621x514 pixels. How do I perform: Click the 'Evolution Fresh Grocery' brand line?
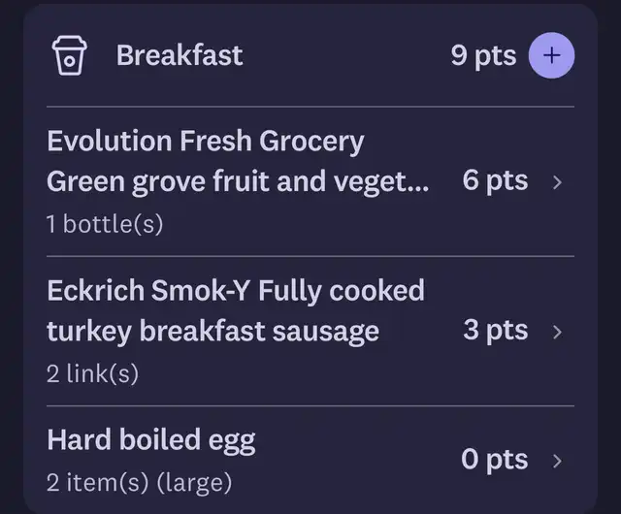(x=205, y=142)
